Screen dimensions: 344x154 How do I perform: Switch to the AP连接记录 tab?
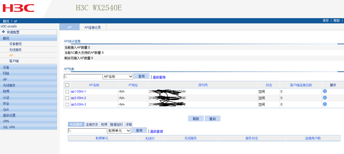93,27
